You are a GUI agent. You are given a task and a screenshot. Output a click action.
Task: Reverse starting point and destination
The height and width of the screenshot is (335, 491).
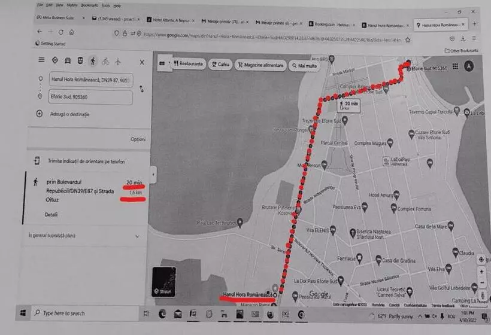point(141,89)
